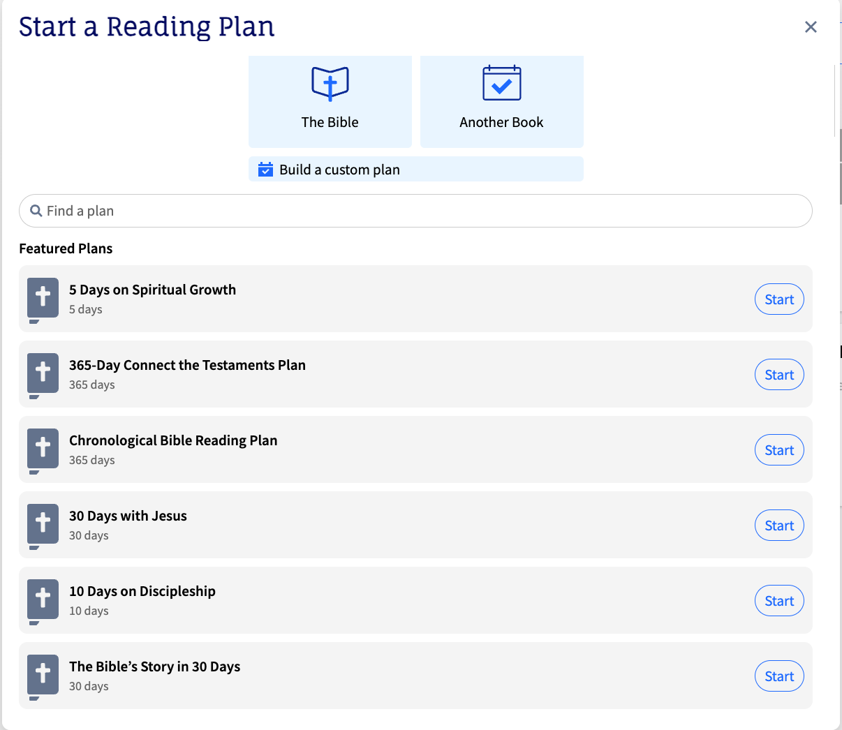Select the 10 Days on Discipleship title

142,591
